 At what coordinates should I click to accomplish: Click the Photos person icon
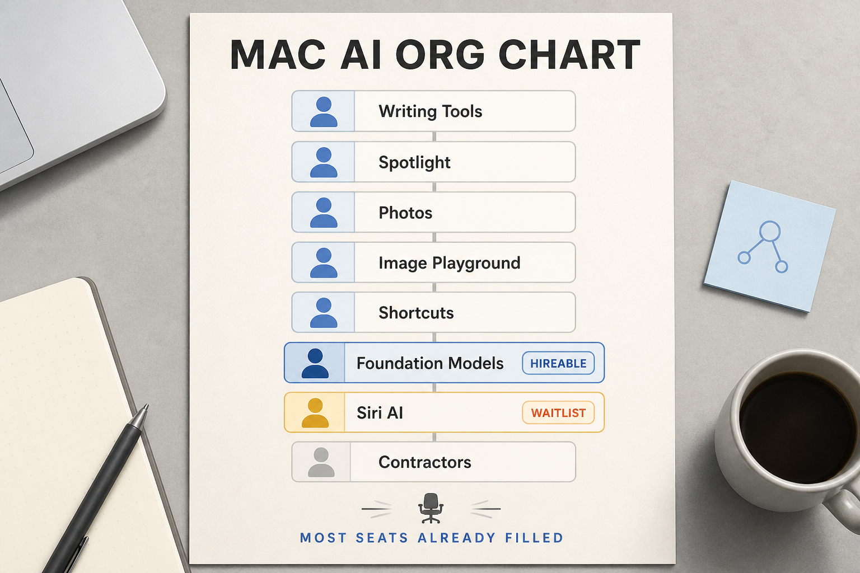click(x=324, y=213)
